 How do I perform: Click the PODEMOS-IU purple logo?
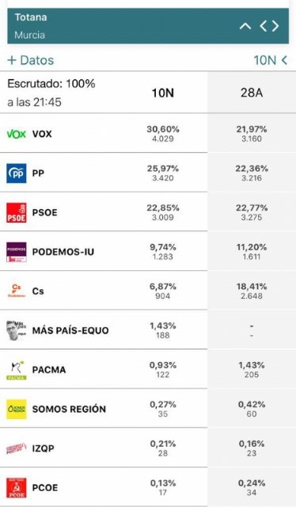click(x=17, y=252)
